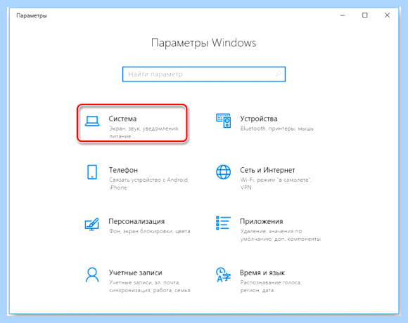Open Учетные записи title

point(135,273)
